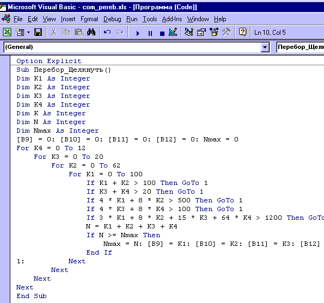The height and width of the screenshot is (303, 324).
Task: Click line For K1 = 0 To 100
Action: coord(106,174)
